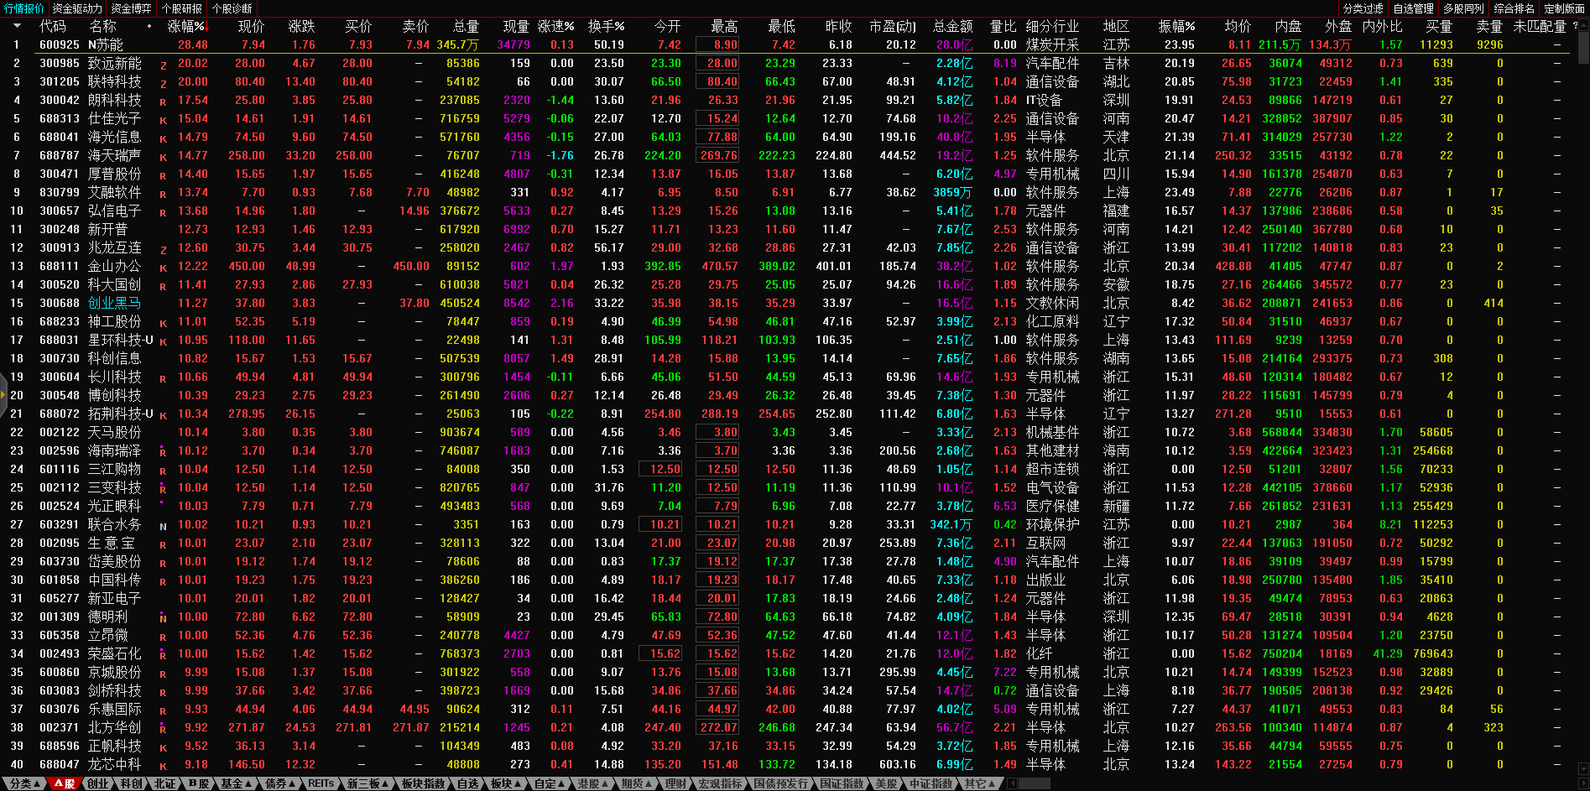Click the left scroll arrow in bottom bar
The height and width of the screenshot is (791, 1590).
click(1013, 783)
